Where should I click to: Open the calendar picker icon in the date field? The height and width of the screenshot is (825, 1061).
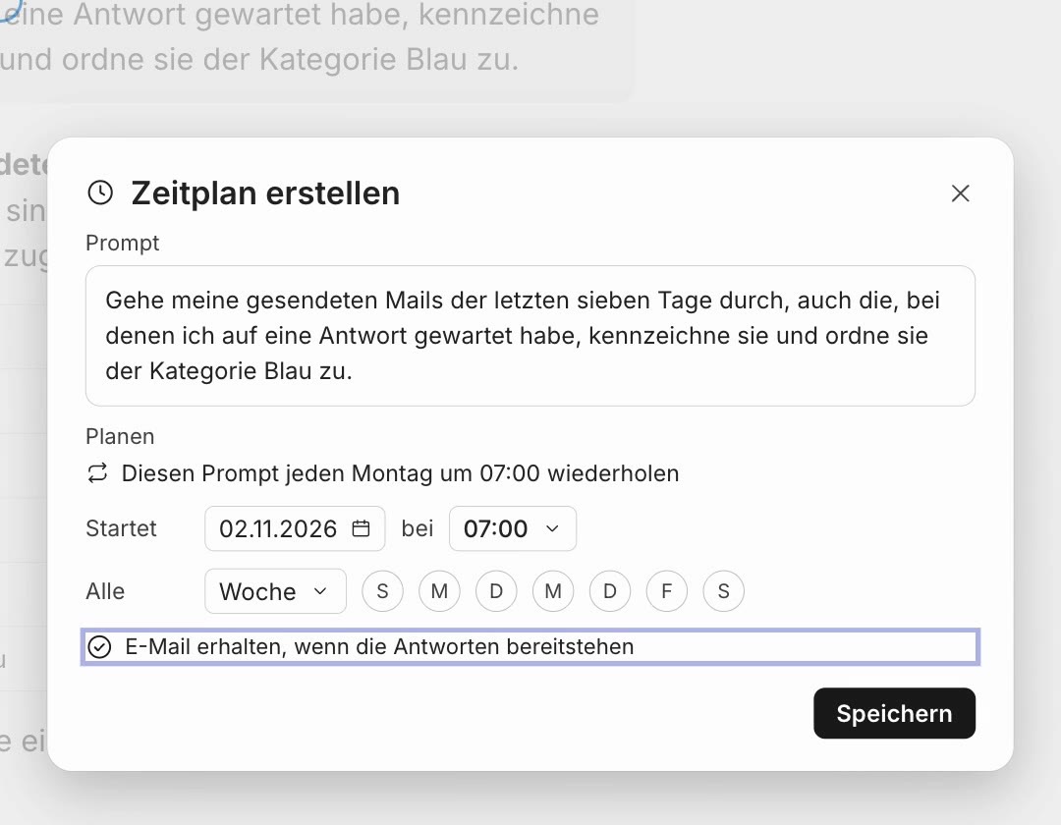[x=361, y=528]
